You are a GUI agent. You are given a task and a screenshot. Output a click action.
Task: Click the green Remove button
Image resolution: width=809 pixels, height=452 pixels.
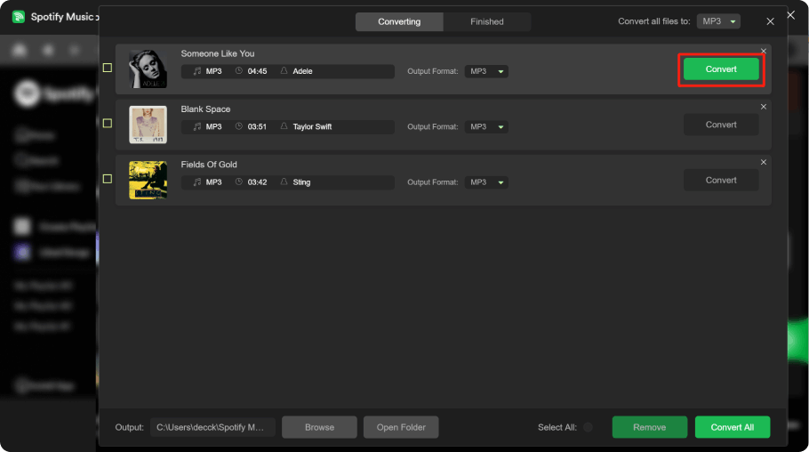(650, 427)
